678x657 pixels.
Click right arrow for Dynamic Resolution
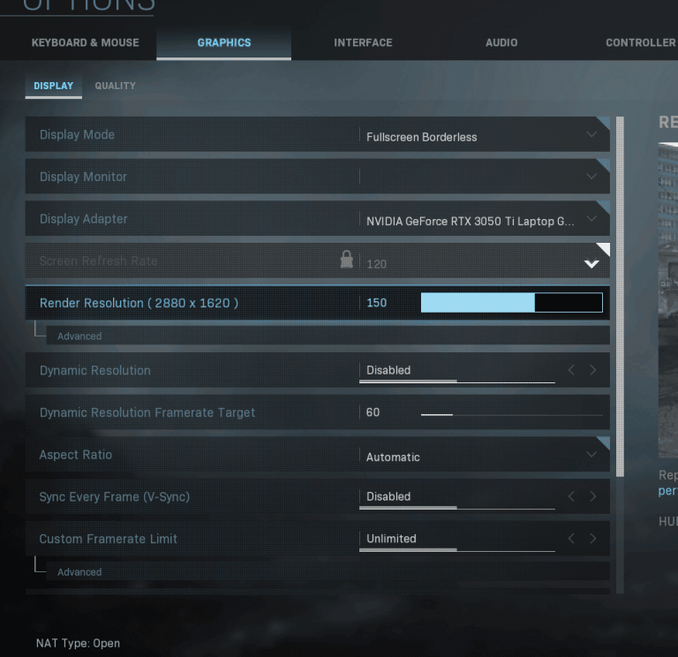[593, 370]
